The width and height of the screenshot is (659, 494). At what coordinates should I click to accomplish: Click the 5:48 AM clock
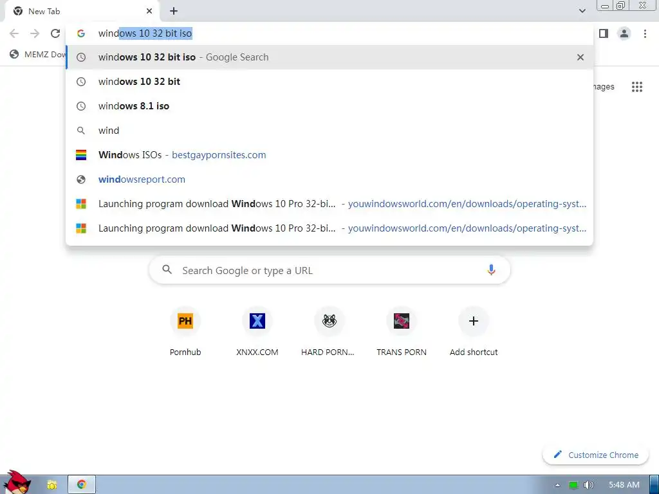pyautogui.click(x=624, y=485)
